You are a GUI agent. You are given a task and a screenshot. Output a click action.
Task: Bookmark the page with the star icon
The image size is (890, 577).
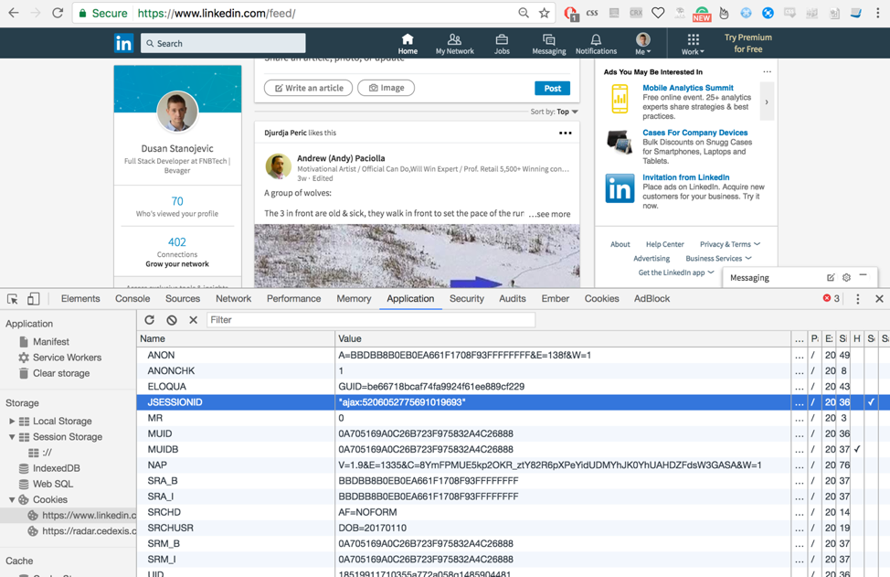click(545, 13)
